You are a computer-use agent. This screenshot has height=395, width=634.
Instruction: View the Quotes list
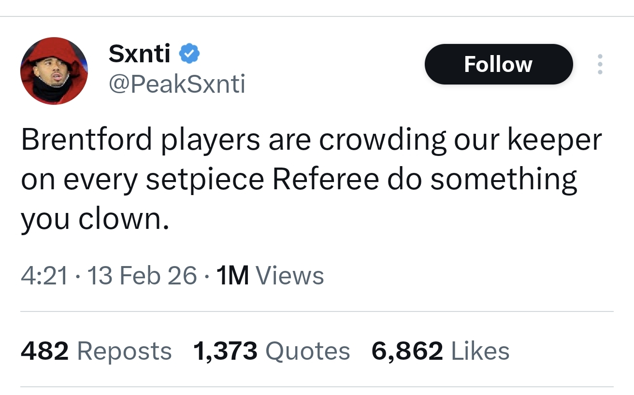pyautogui.click(x=308, y=351)
